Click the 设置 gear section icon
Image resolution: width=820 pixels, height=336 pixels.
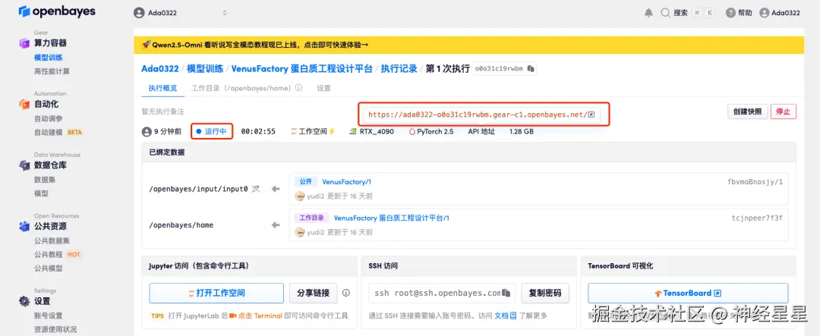pyautogui.click(x=24, y=302)
